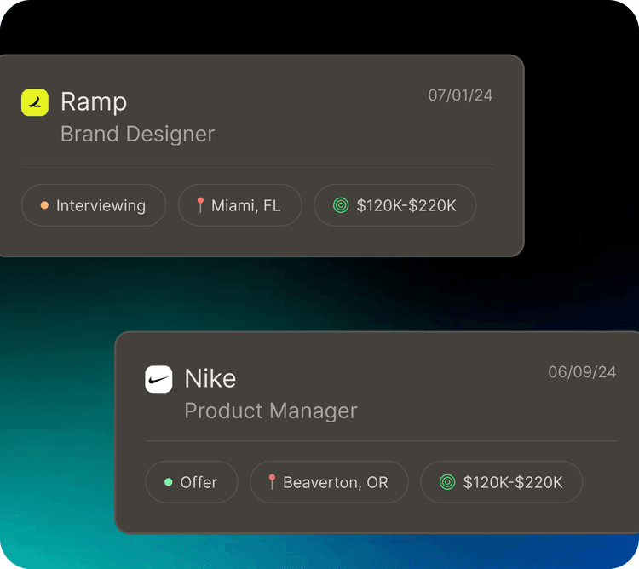Click the $120K-$220K pill on the Nike card
Viewport: 639px width, 569px height.
point(501,482)
